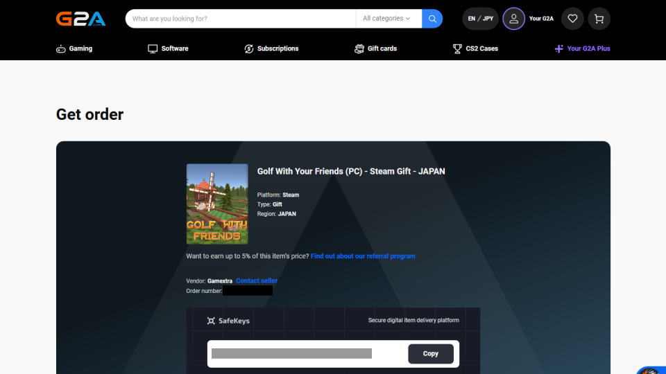Open the wishlist heart icon
Screen dimensions: 666x374
572,19
